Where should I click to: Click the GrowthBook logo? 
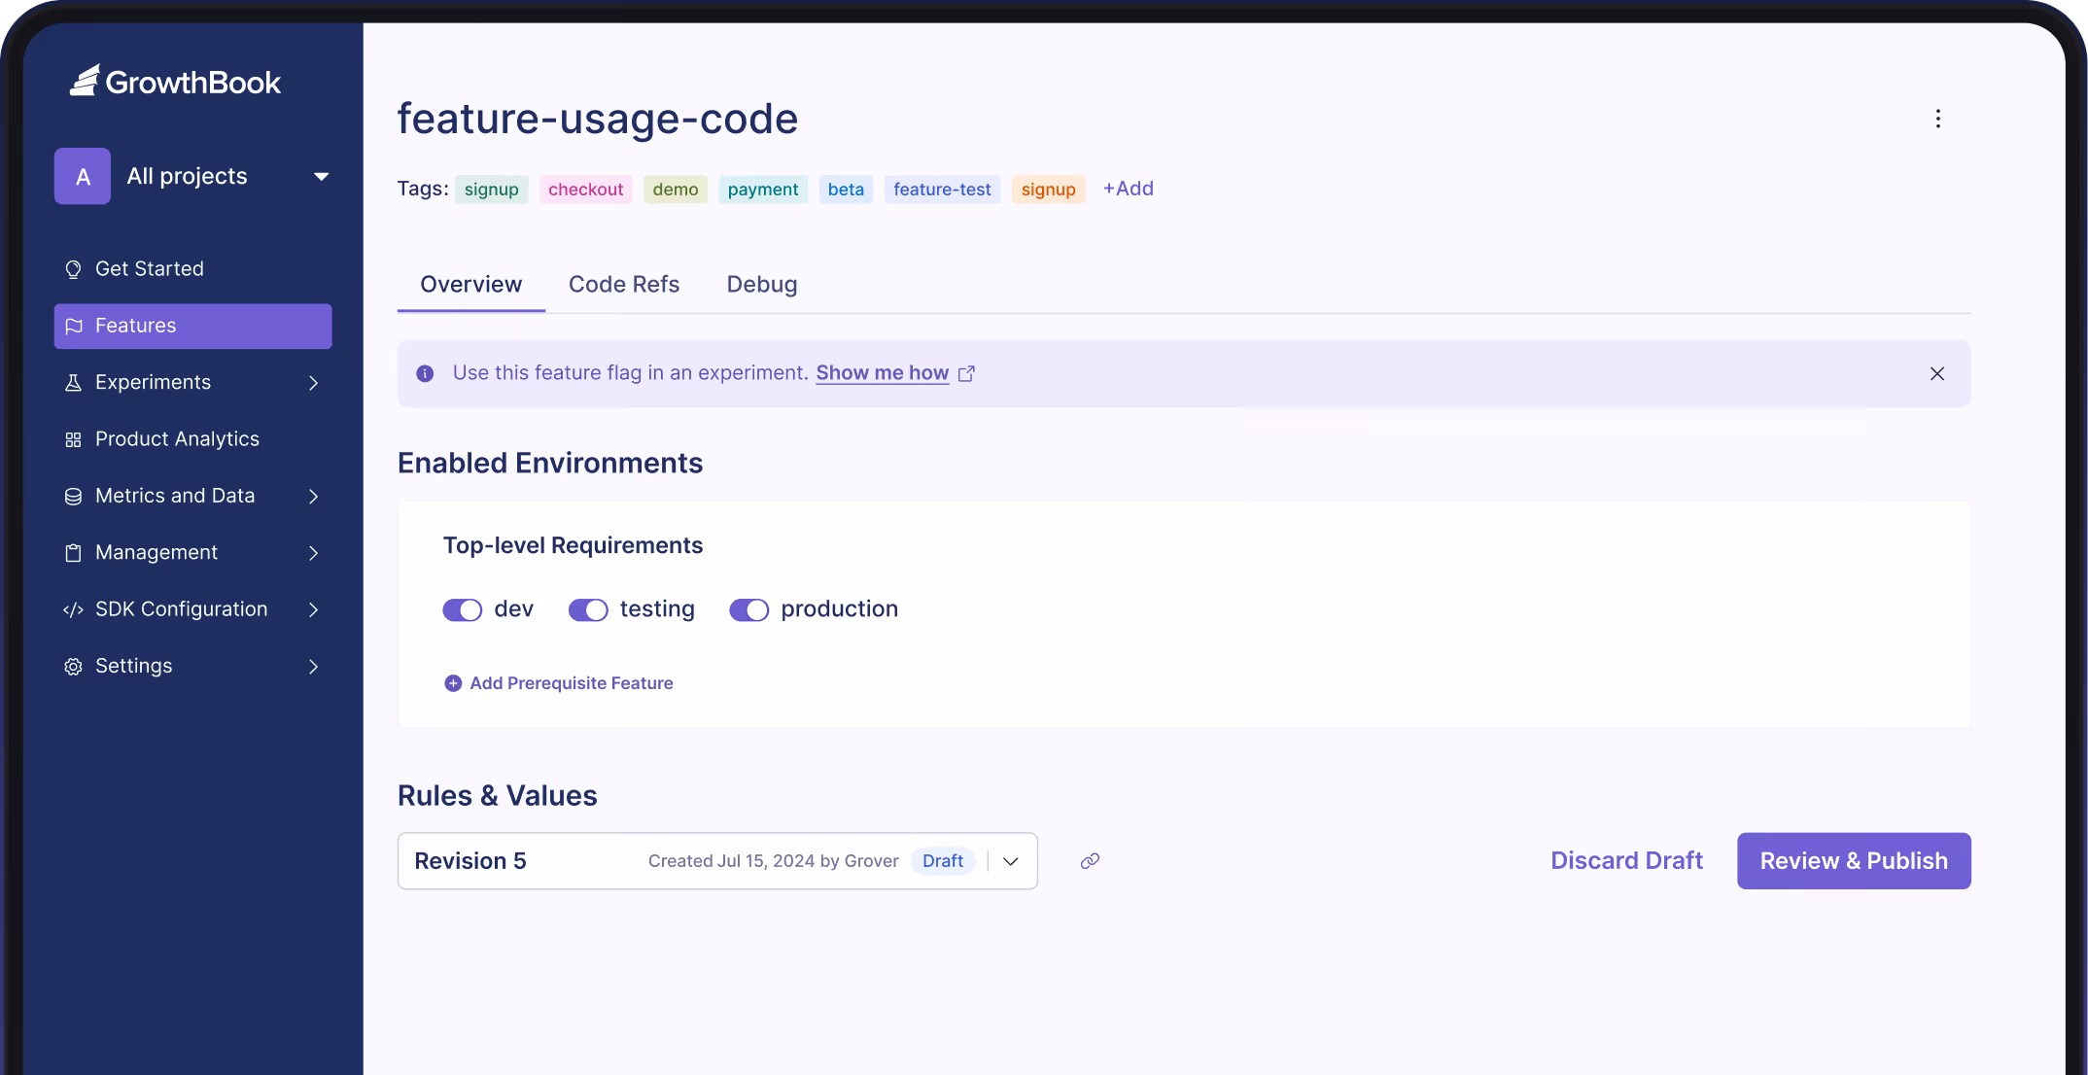pos(175,82)
